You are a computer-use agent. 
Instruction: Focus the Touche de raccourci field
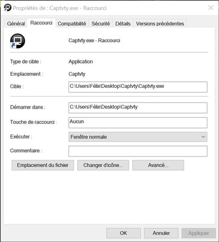tap(138, 122)
